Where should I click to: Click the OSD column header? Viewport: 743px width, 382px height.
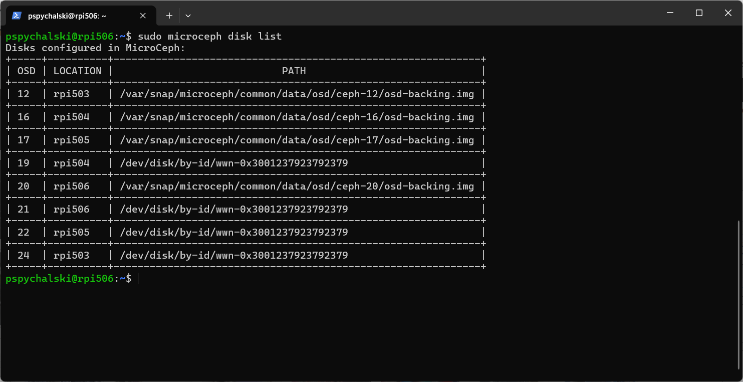pyautogui.click(x=26, y=71)
